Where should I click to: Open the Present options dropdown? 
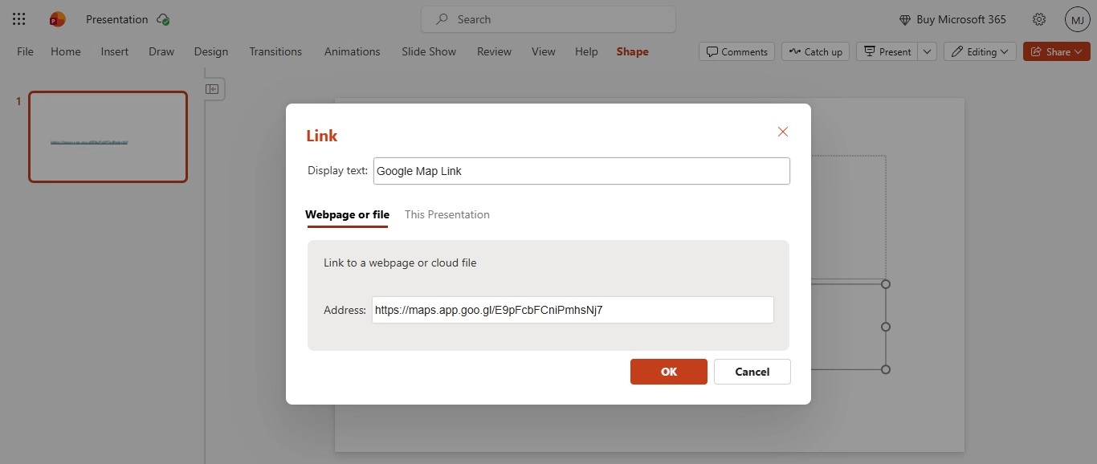click(x=927, y=51)
